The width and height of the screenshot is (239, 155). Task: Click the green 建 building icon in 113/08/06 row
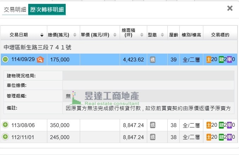pos(221,125)
